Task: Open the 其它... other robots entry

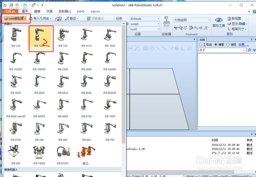Action: (x=86, y=155)
